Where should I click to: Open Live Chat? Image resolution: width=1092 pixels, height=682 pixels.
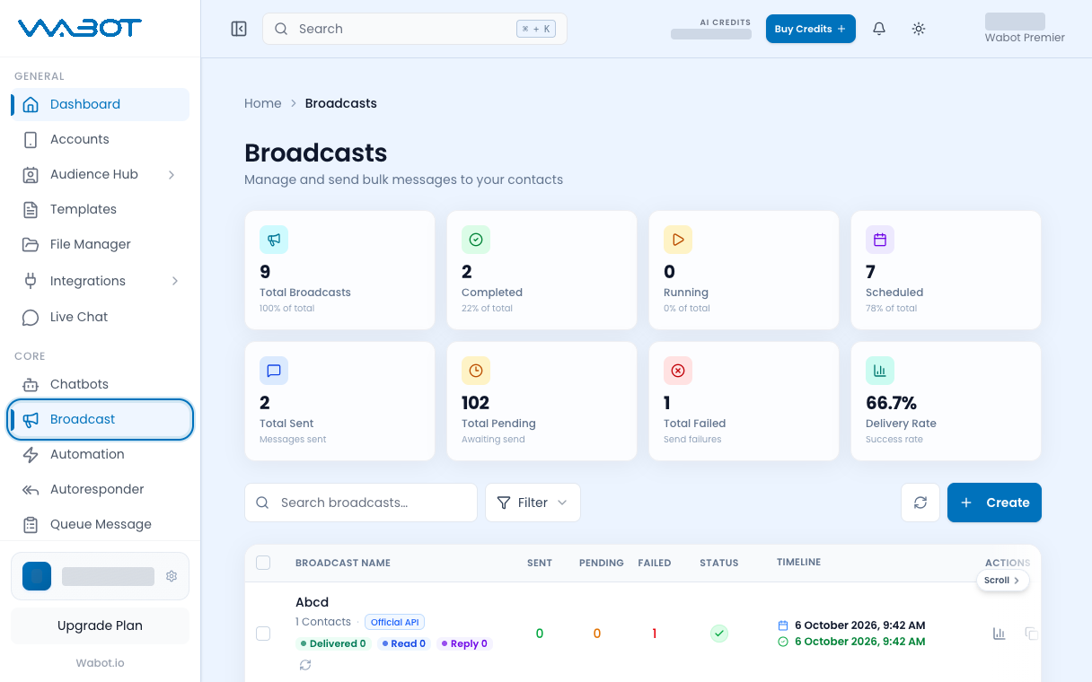coord(100,317)
